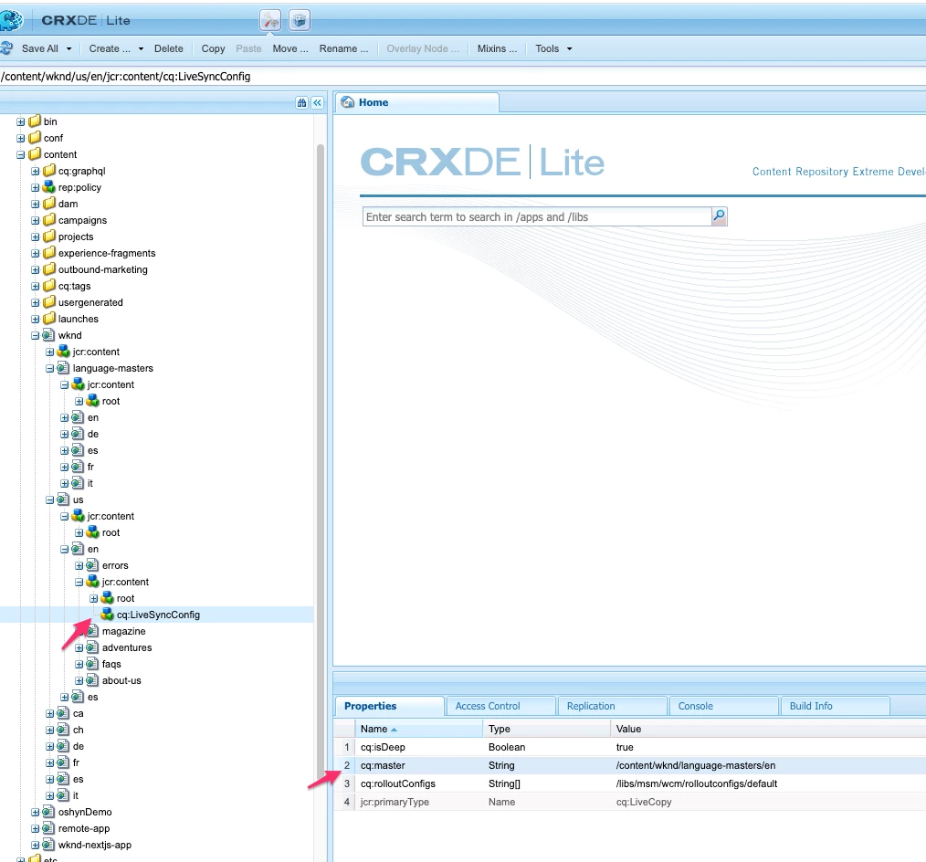Select the cq:master property row name

(x=383, y=765)
